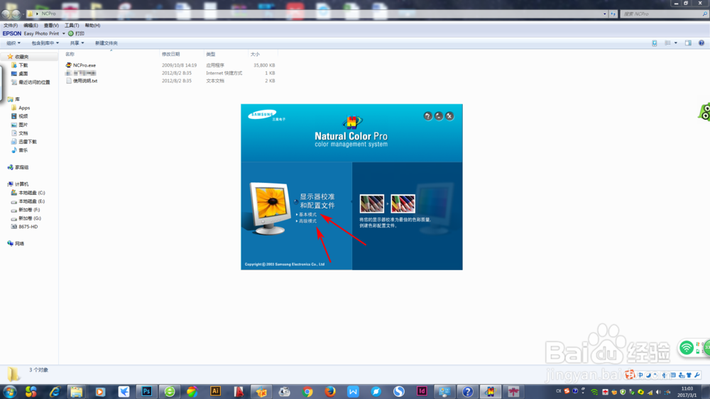The image size is (710, 399).
Task: Open 本地磁盘 (C:)
Action: click(31, 193)
